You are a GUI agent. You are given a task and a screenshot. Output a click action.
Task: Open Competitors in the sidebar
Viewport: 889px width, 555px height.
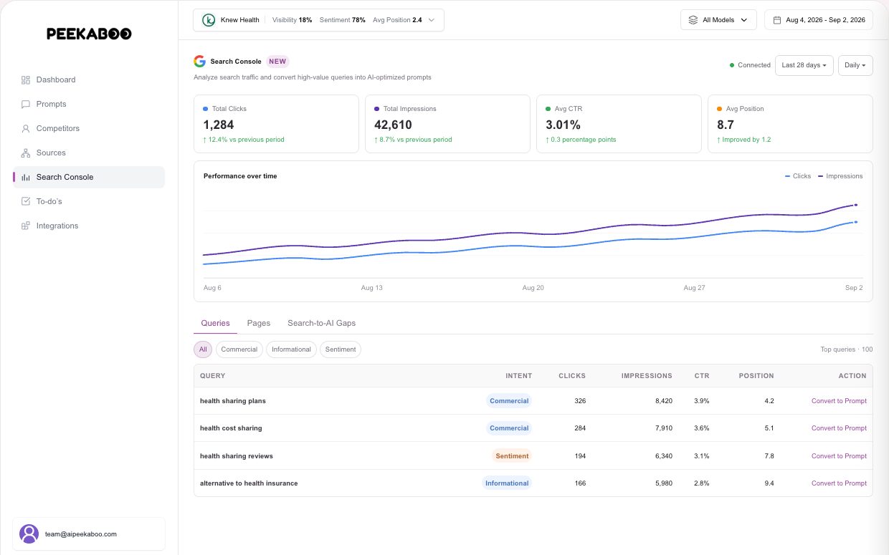pos(89,128)
